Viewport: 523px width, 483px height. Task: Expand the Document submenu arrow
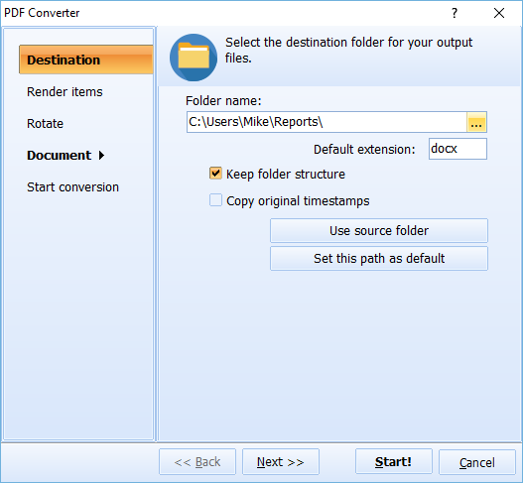point(101,156)
